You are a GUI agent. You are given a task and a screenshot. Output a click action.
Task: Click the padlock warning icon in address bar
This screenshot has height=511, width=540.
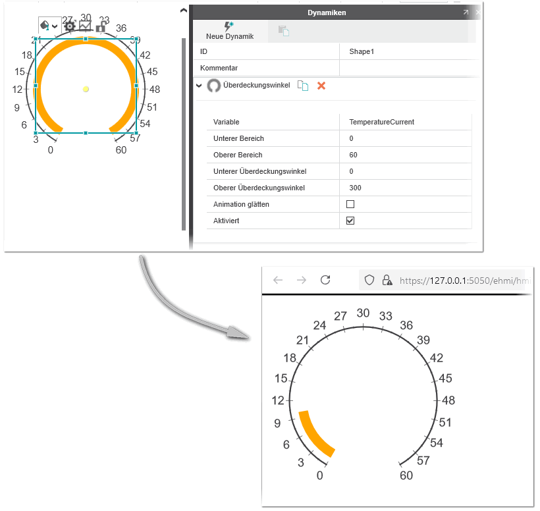[387, 281]
